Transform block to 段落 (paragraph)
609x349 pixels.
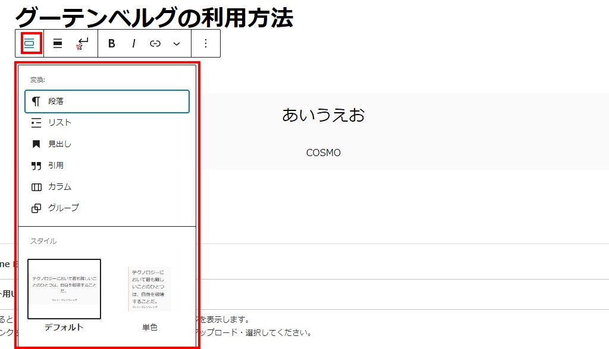coord(107,101)
